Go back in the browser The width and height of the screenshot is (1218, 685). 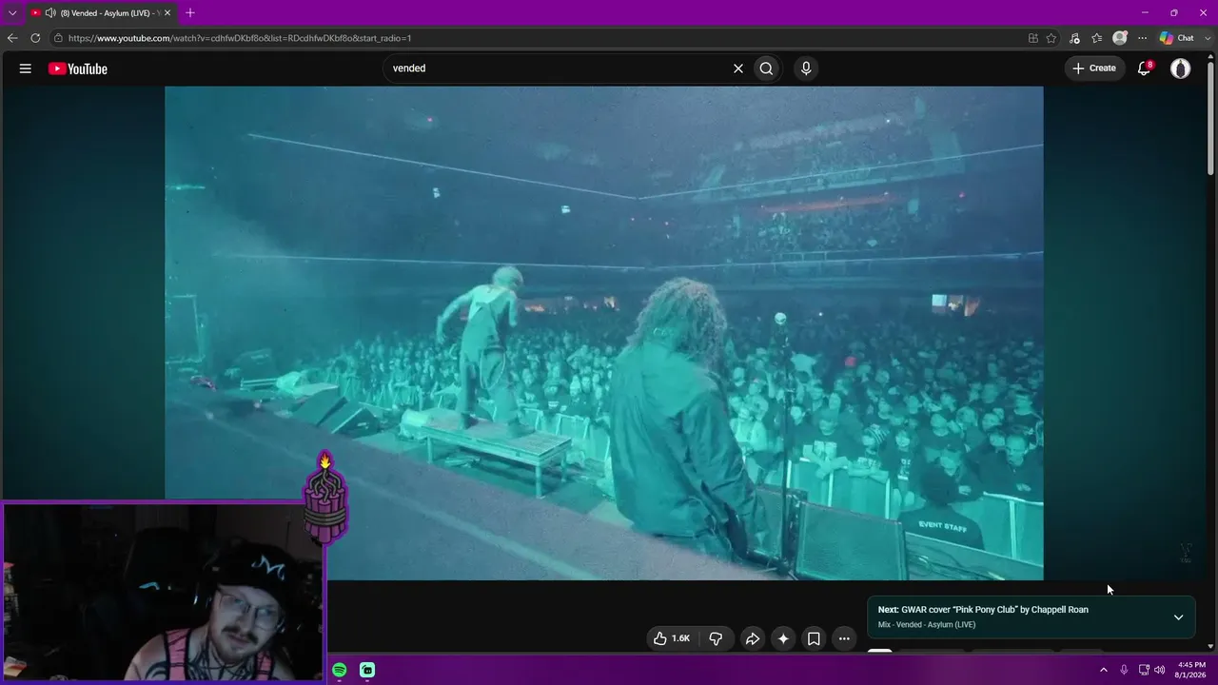(12, 38)
